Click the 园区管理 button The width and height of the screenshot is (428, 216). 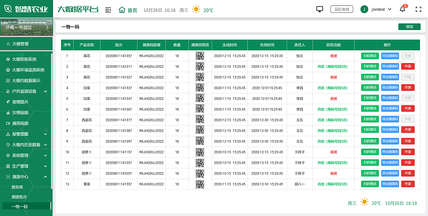[342, 9]
